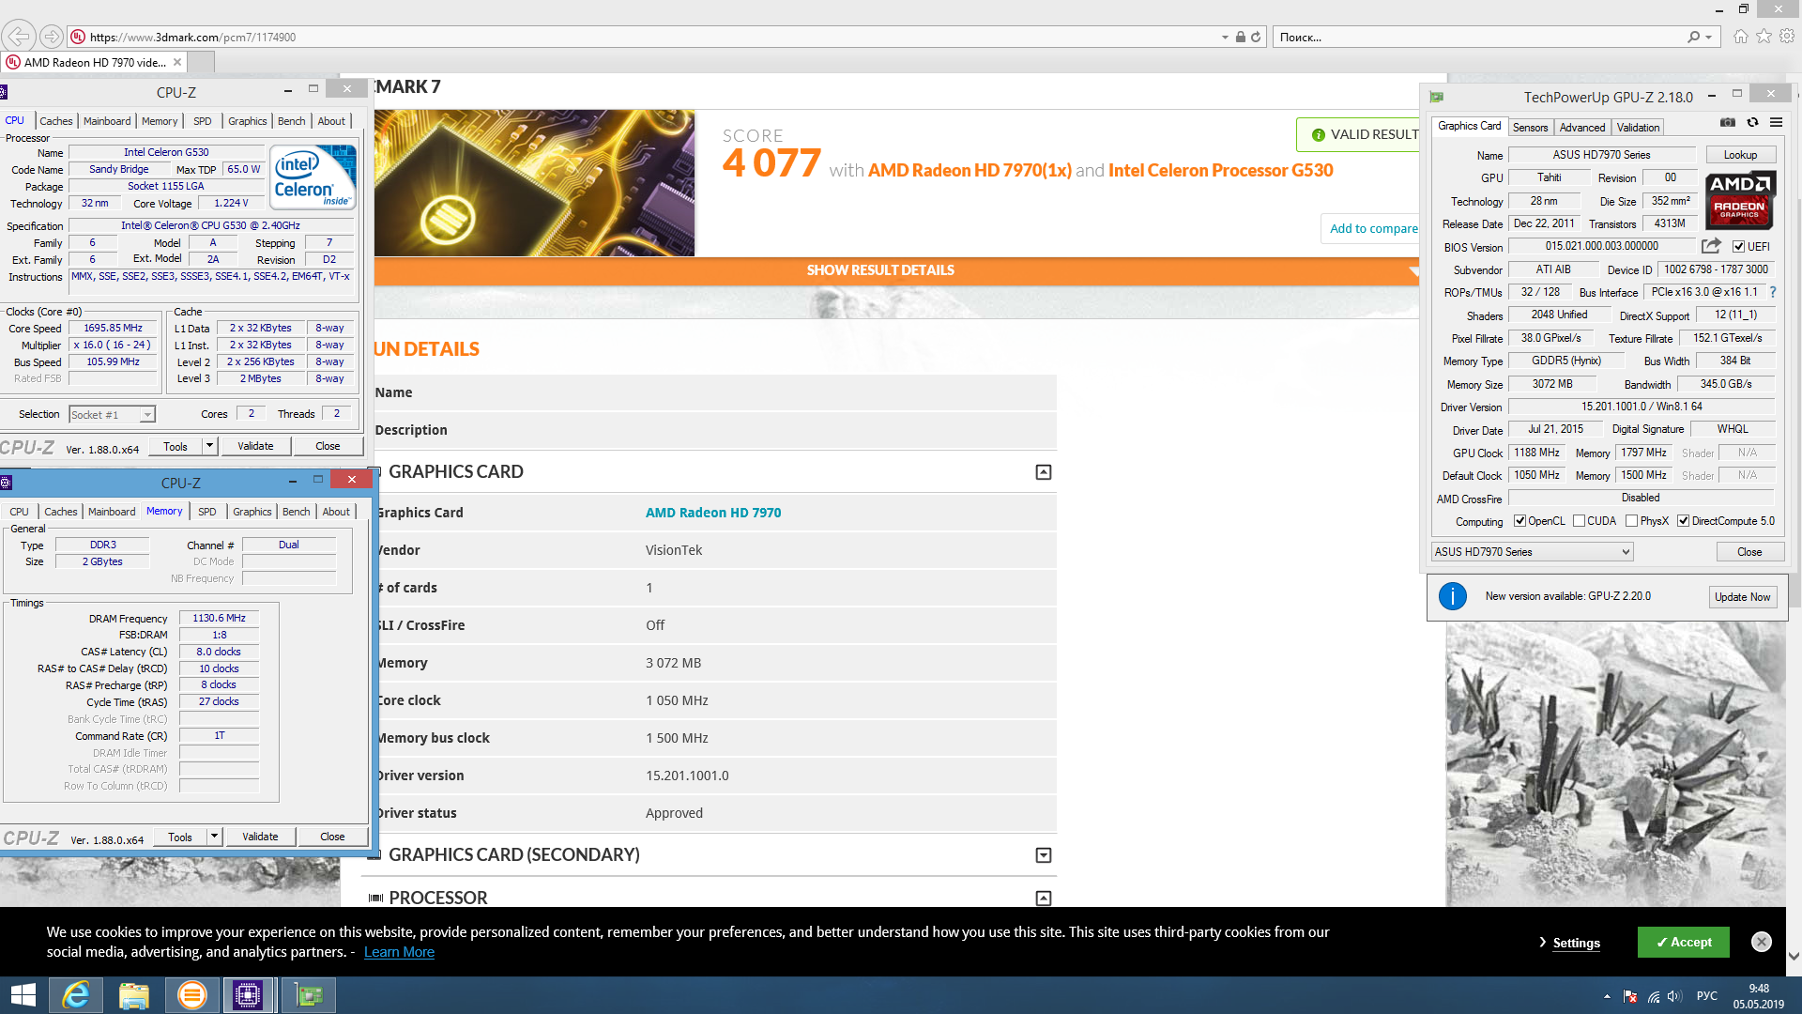Click AMD Radeon logo in GPU-Z
This screenshot has height=1014, width=1802.
pos(1740,200)
